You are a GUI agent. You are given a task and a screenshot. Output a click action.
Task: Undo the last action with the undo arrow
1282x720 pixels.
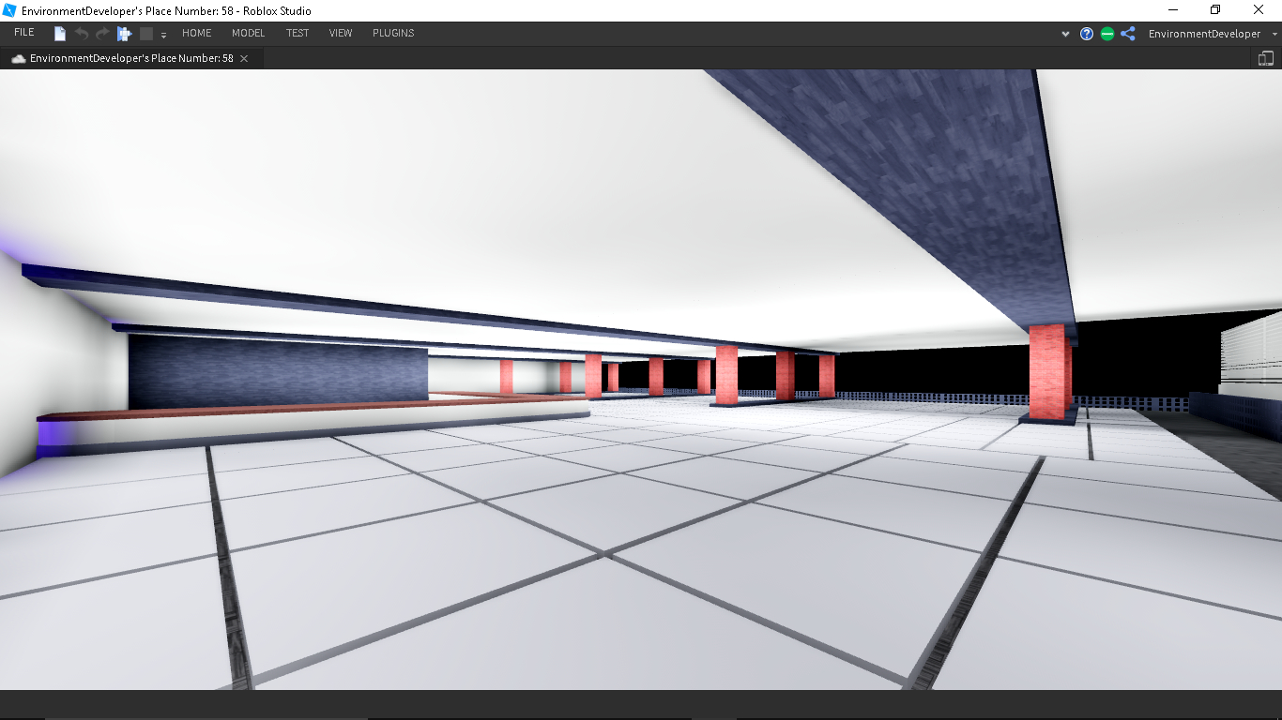pos(82,34)
